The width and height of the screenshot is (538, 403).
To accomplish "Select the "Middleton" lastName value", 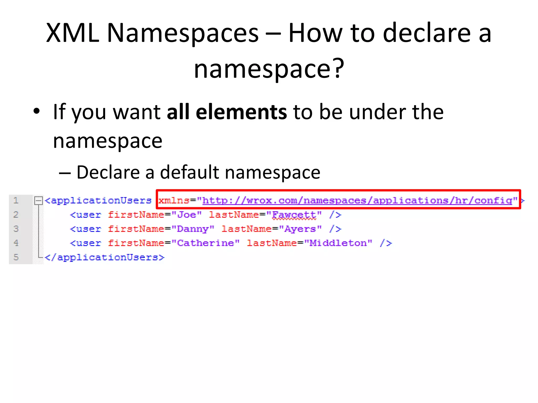I will coord(338,243).
